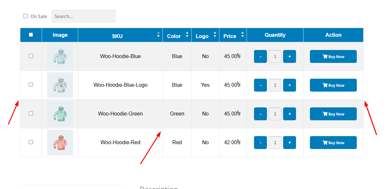Select the Woo-Hoodie-Red row checkbox
The height and width of the screenshot is (189, 392).
pyautogui.click(x=31, y=142)
